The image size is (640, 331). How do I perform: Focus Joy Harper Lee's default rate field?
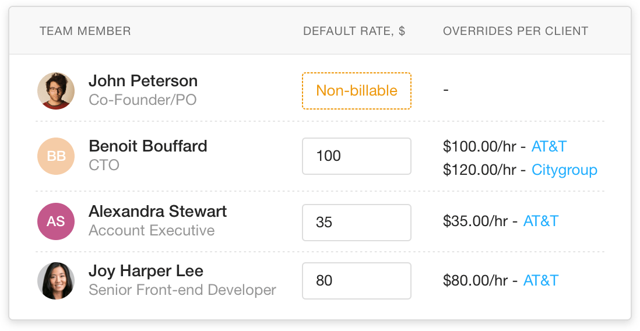click(x=356, y=281)
